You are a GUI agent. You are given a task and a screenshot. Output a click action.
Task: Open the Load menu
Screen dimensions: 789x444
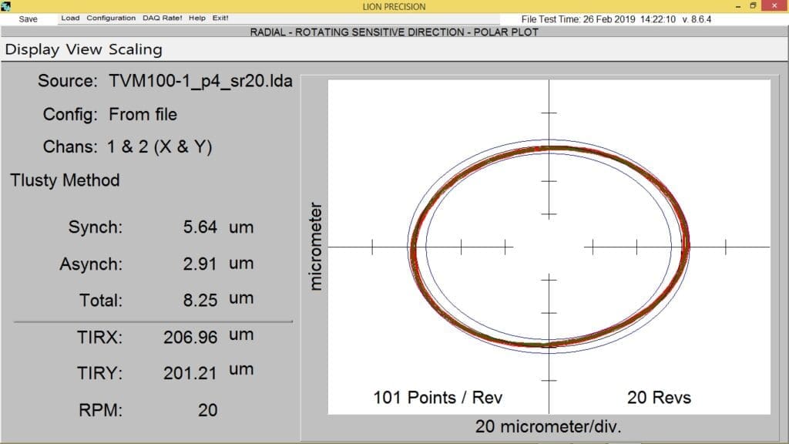(x=70, y=18)
